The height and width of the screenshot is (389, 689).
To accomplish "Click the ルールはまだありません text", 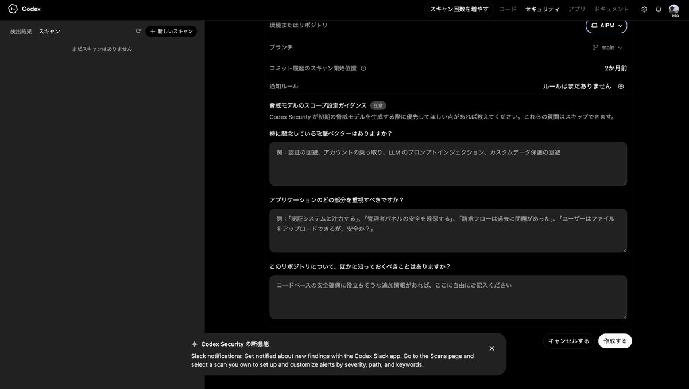I will click(577, 86).
